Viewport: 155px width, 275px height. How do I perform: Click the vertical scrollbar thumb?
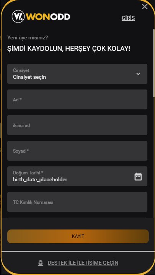point(154,63)
